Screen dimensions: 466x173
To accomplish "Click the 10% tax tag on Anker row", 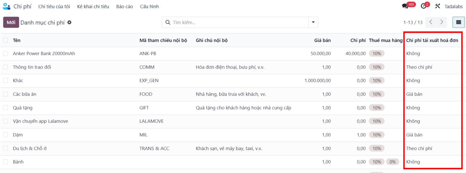I will [377, 54].
